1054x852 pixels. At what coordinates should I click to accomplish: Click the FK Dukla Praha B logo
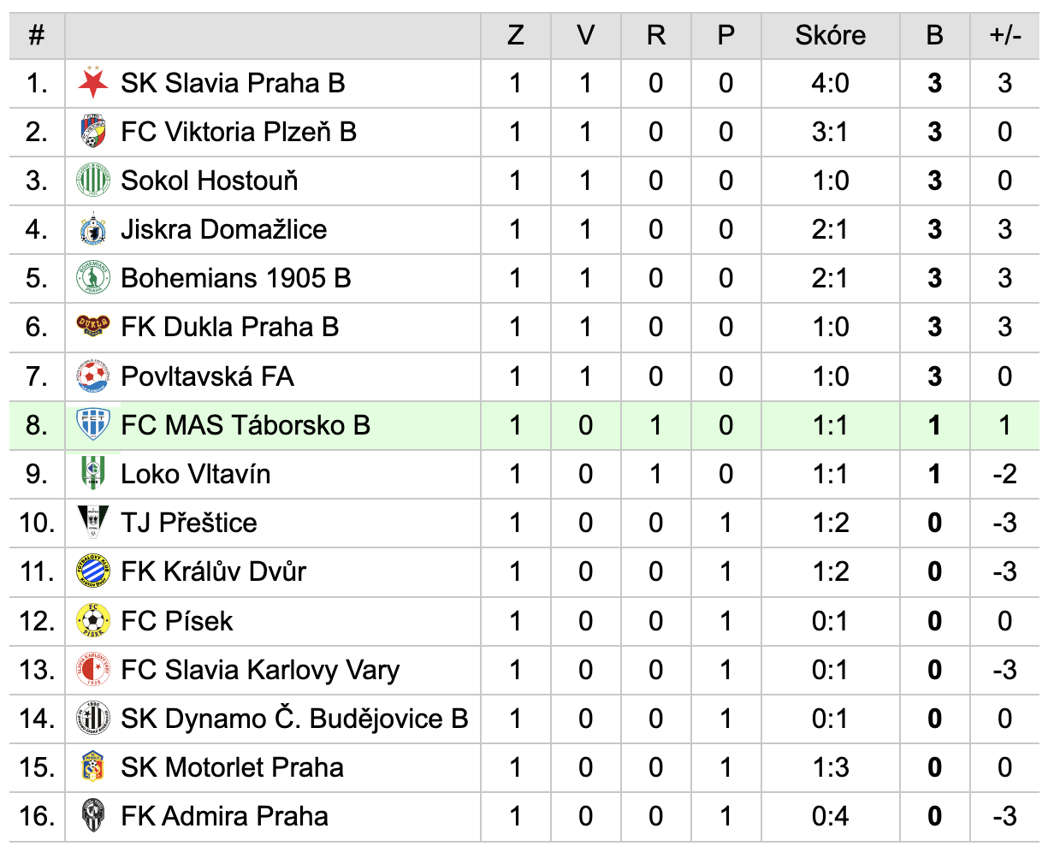pyautogui.click(x=93, y=326)
